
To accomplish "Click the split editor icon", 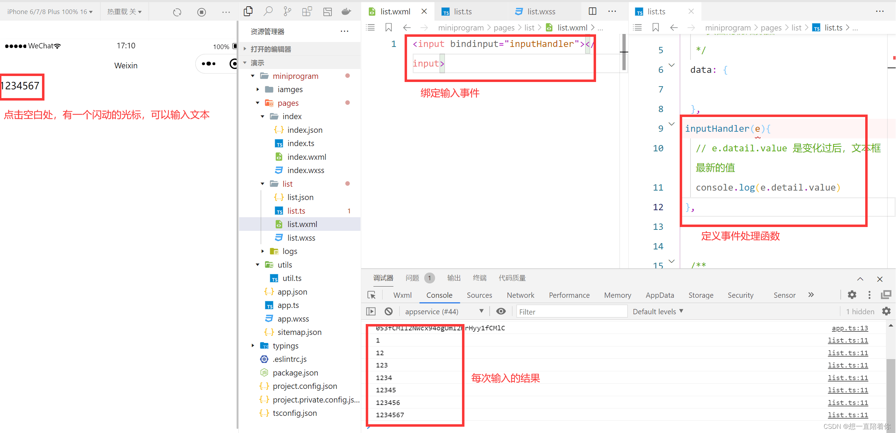I will (x=592, y=11).
